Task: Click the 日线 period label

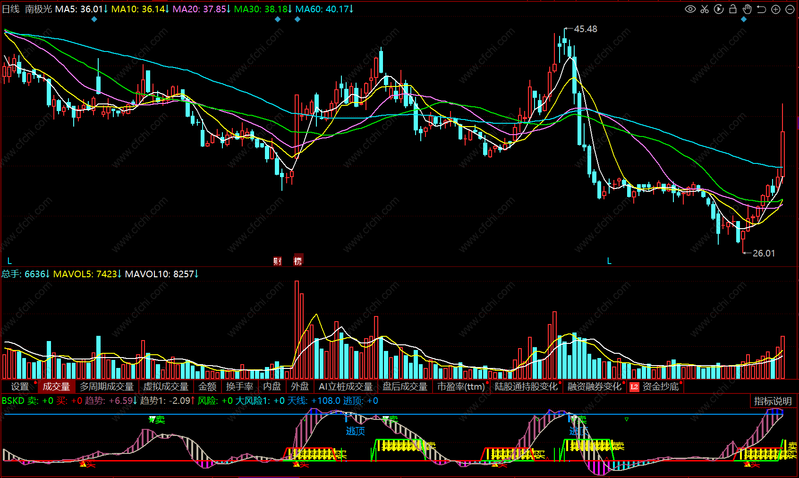Action: point(11,9)
